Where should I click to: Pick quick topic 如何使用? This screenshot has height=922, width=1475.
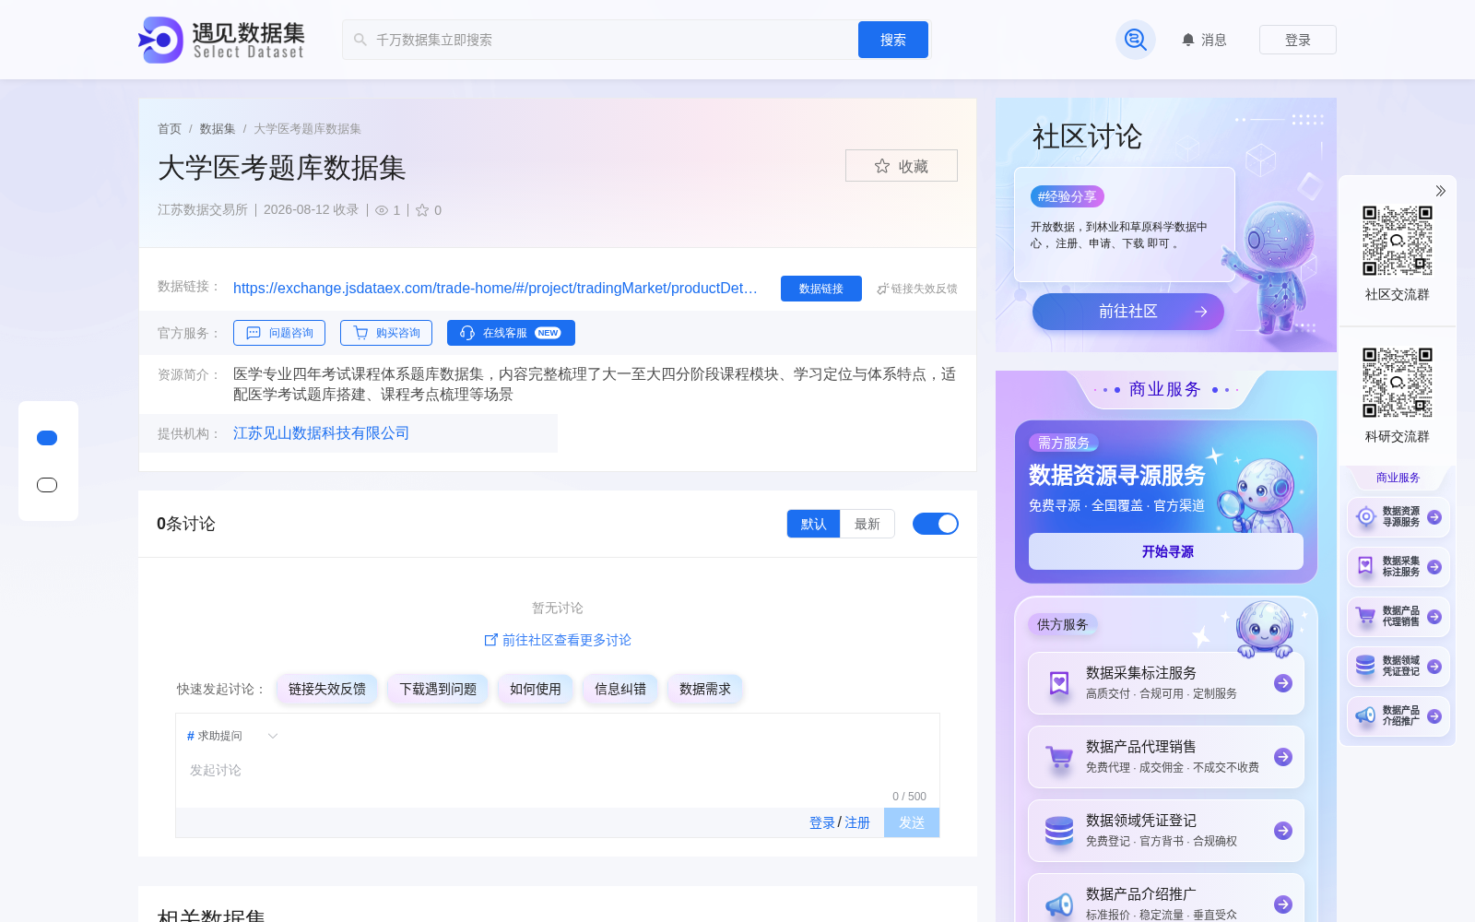pyautogui.click(x=536, y=689)
